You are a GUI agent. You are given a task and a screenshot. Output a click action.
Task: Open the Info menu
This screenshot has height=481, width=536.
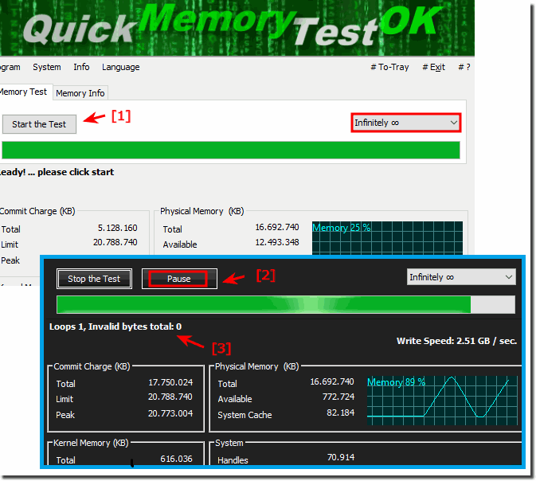[x=81, y=68]
